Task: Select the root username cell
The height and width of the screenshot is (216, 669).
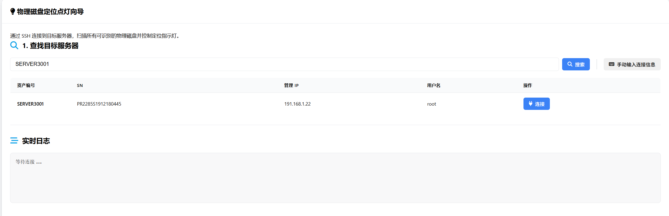Action: pos(432,104)
